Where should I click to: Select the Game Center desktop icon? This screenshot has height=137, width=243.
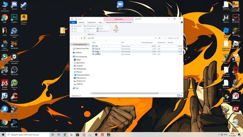coord(235,97)
